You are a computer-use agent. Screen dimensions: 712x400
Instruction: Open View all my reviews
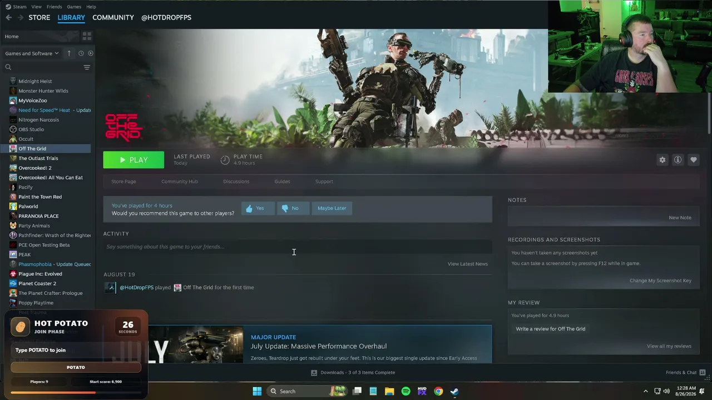point(669,346)
